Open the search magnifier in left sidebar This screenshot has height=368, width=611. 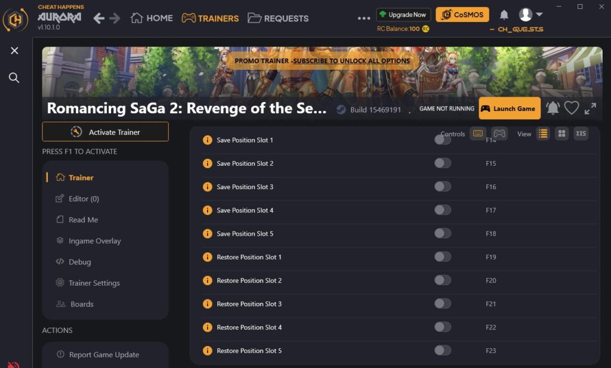[x=14, y=78]
